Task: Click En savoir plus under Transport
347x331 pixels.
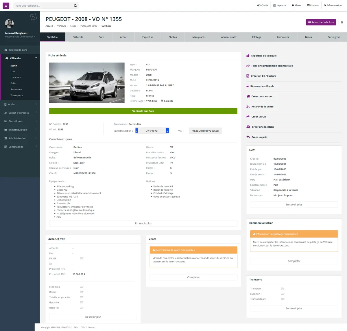Action: [x=294, y=308]
